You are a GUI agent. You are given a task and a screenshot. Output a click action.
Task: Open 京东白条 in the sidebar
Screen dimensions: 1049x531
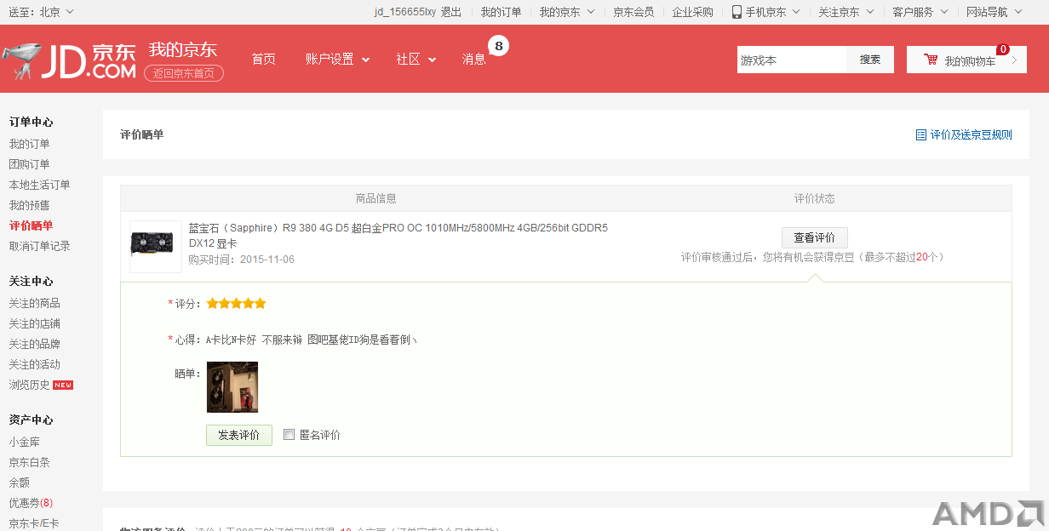point(30,462)
